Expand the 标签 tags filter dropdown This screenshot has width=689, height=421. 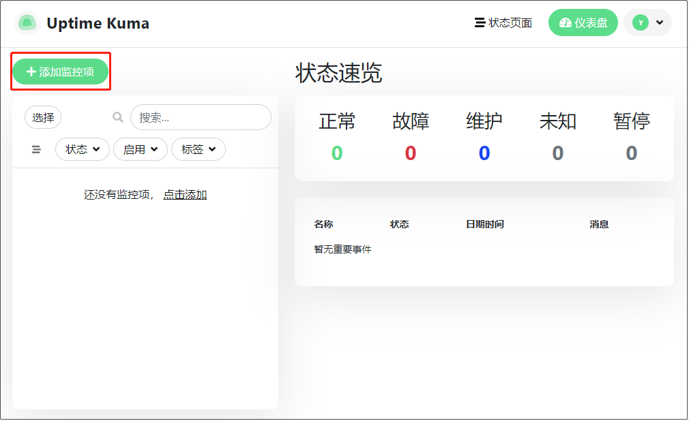pyautogui.click(x=199, y=149)
